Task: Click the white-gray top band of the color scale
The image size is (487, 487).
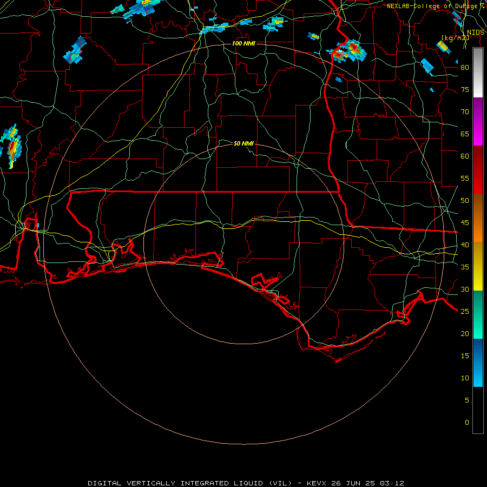Action: click(x=478, y=73)
